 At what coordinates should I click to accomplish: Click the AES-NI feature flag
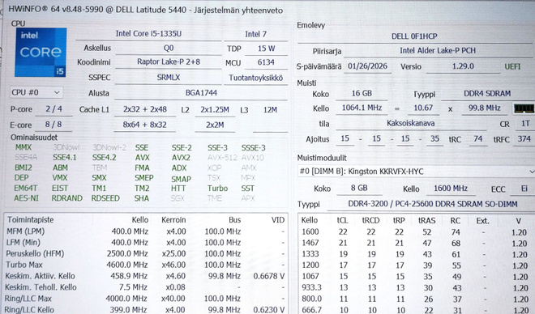[x=26, y=198]
